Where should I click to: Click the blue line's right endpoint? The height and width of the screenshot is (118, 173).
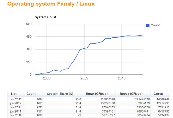[143, 35]
